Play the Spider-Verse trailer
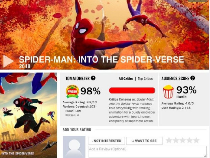Image resolution: width=210 pixels, height=158 pixels. [8, 61]
